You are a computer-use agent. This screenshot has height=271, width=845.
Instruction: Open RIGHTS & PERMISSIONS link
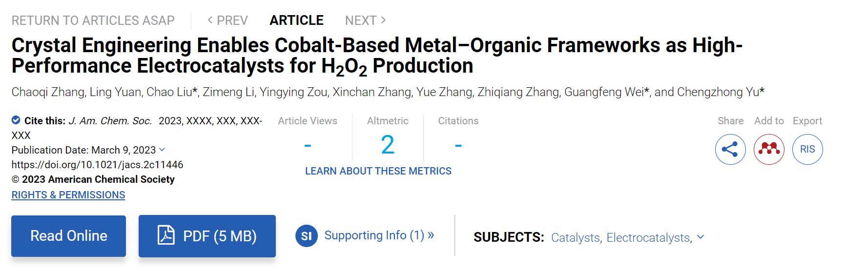pyautogui.click(x=68, y=195)
